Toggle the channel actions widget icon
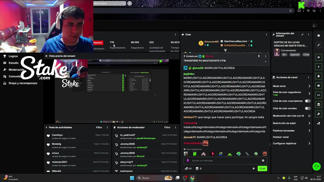Image resolution: width=324 pixels, height=182 pixels. (318, 104)
